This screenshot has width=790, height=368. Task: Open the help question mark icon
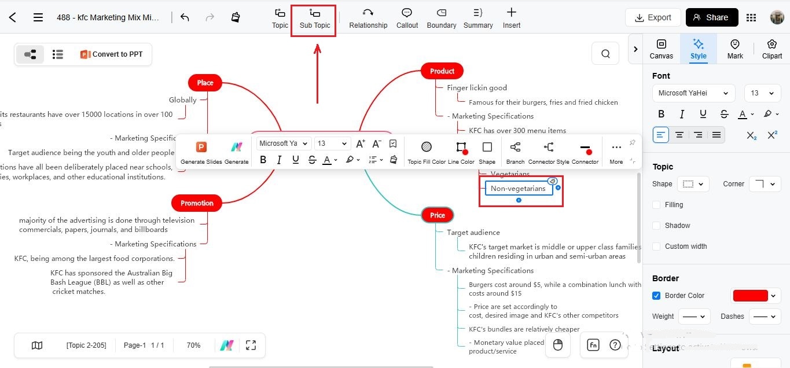point(615,345)
